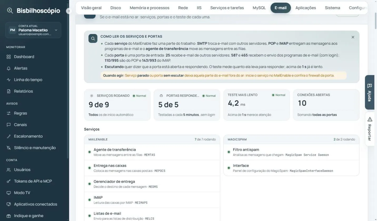The width and height of the screenshot is (377, 221).
Task: Go to Alertas via the bell icon
Action: click(x=9, y=68)
